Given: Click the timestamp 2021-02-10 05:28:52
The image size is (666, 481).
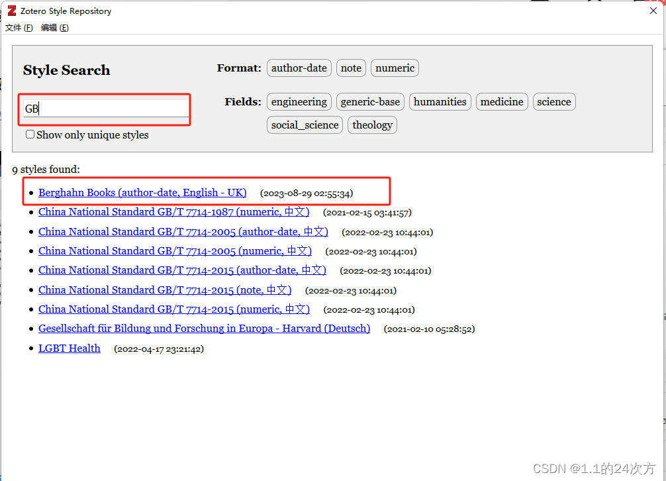Looking at the screenshot, I should point(430,329).
